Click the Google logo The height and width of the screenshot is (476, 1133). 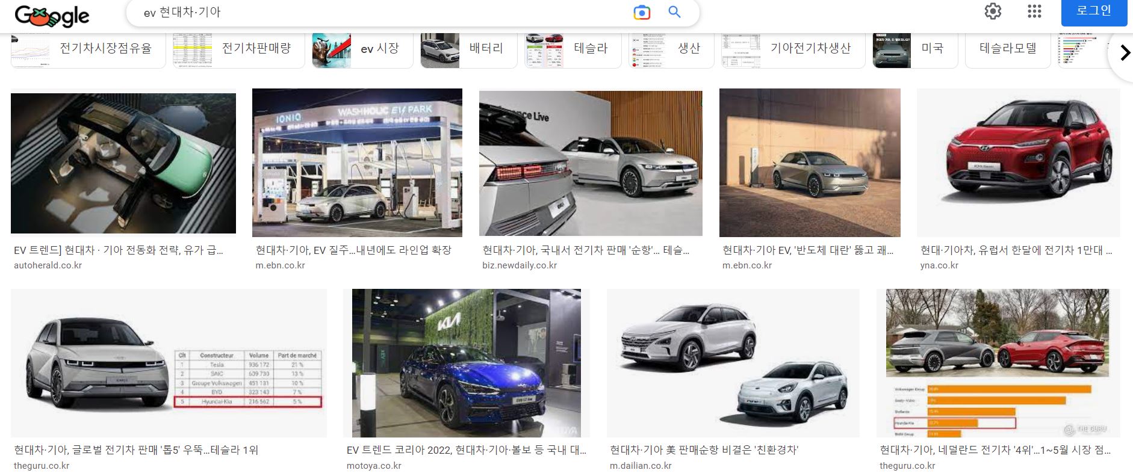(x=52, y=16)
